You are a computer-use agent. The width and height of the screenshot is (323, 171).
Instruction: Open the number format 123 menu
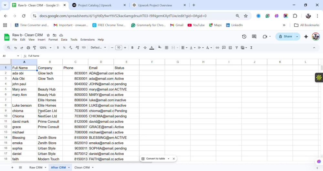point(83,48)
